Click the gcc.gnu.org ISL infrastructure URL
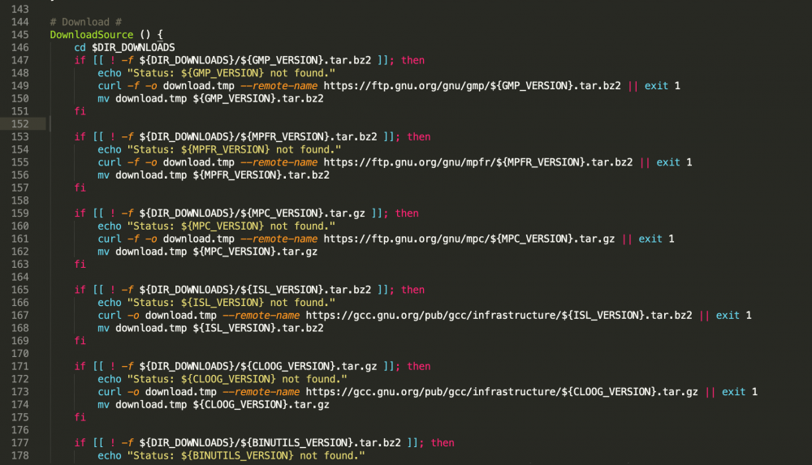Viewport: 812px width, 465px height. 499,316
